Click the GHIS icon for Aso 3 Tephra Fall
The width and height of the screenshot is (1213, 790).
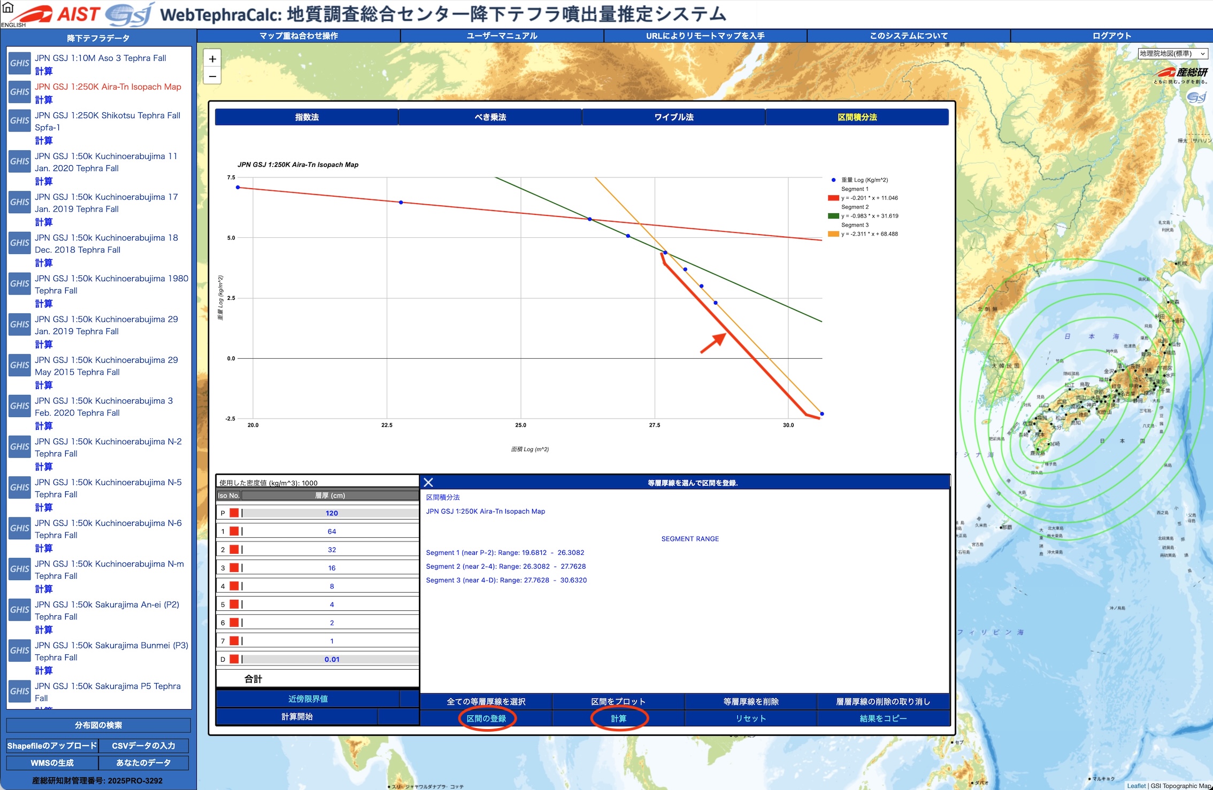(20, 63)
